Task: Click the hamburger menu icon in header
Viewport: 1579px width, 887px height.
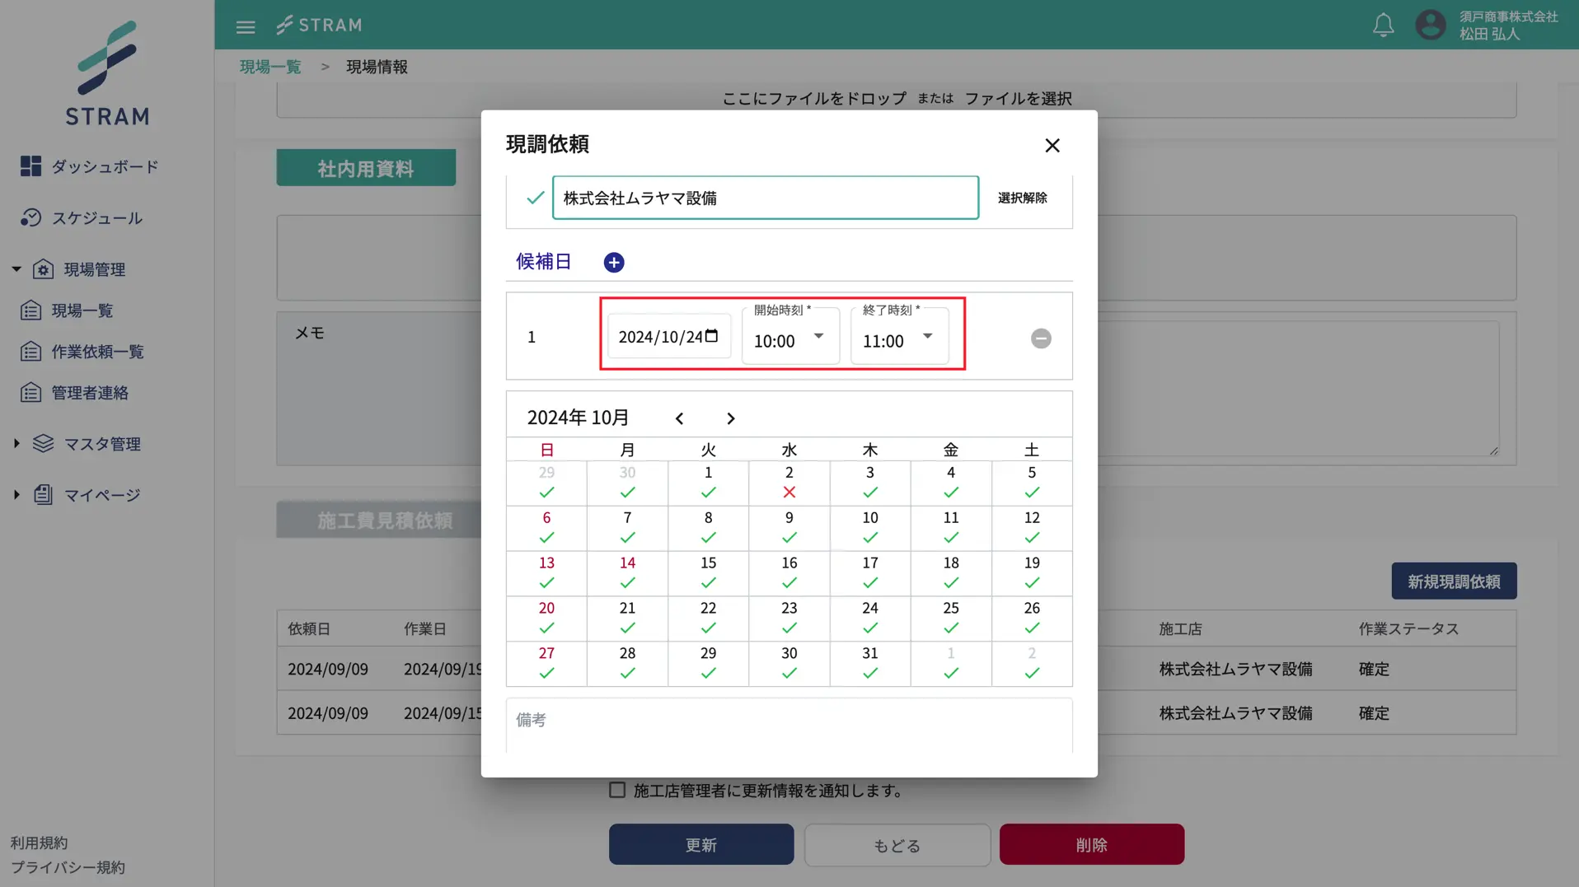Action: pyautogui.click(x=245, y=27)
